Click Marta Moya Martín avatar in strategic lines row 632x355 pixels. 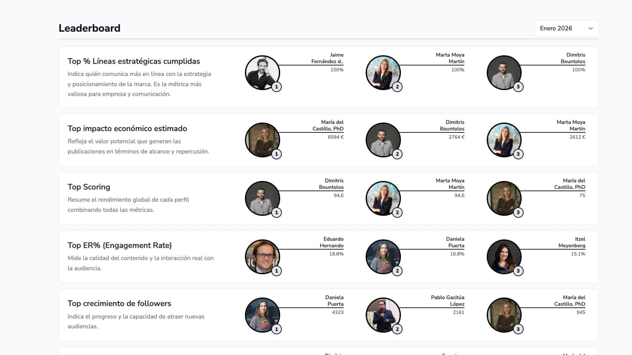coord(383,73)
